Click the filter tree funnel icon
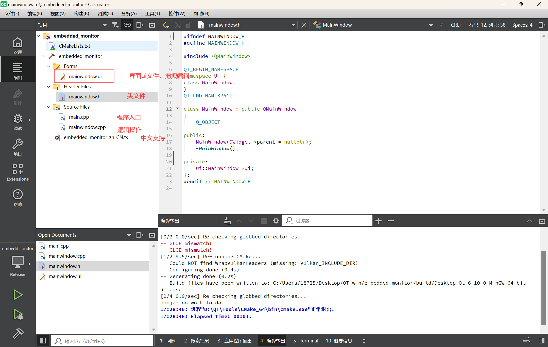548x347 pixels. click(115, 25)
